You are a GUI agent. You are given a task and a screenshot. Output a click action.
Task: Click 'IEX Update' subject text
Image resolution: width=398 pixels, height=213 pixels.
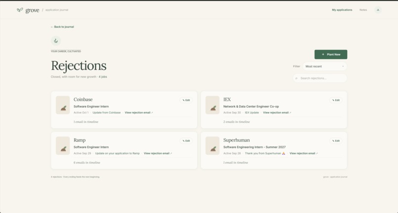tap(252, 112)
